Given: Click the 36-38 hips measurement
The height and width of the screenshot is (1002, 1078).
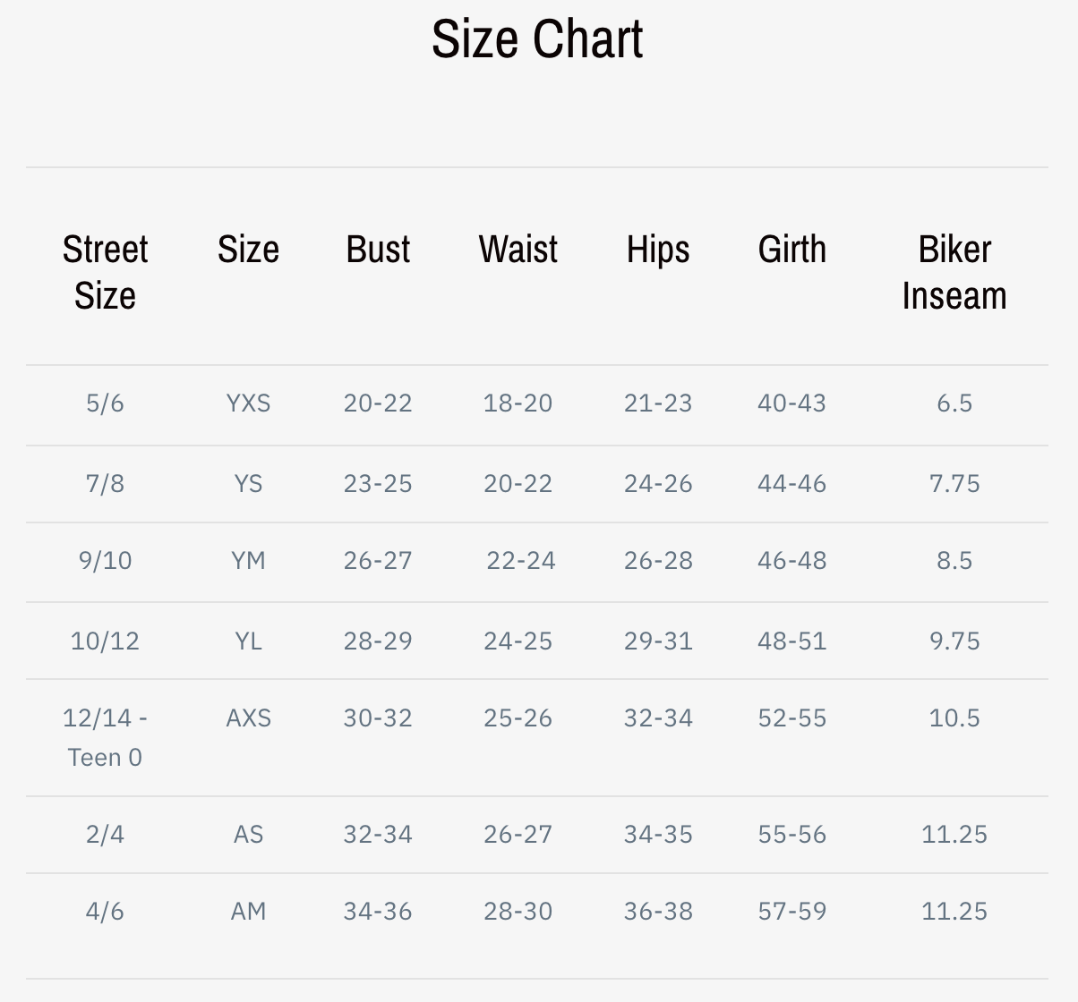Looking at the screenshot, I should pyautogui.click(x=658, y=912).
